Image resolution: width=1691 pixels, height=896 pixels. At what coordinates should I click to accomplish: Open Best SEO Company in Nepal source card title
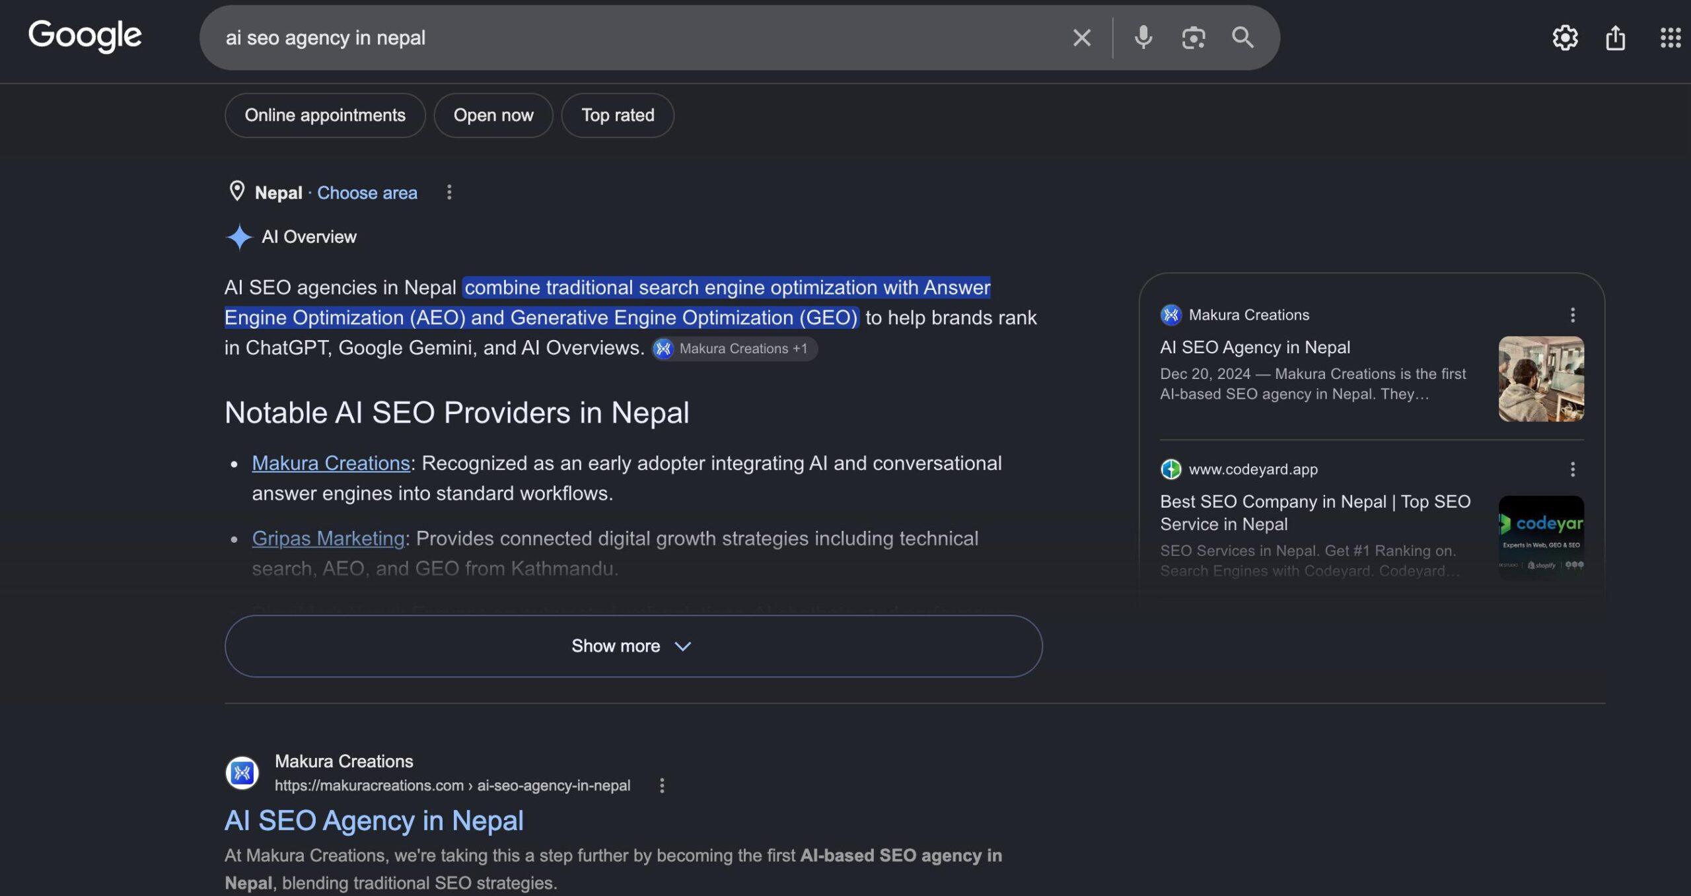click(x=1315, y=512)
